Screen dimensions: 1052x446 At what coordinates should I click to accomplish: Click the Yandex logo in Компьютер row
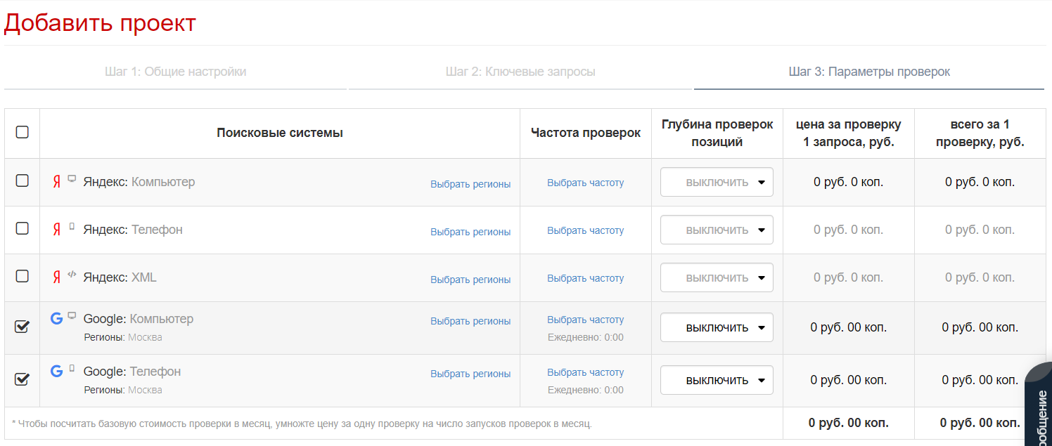tap(57, 182)
